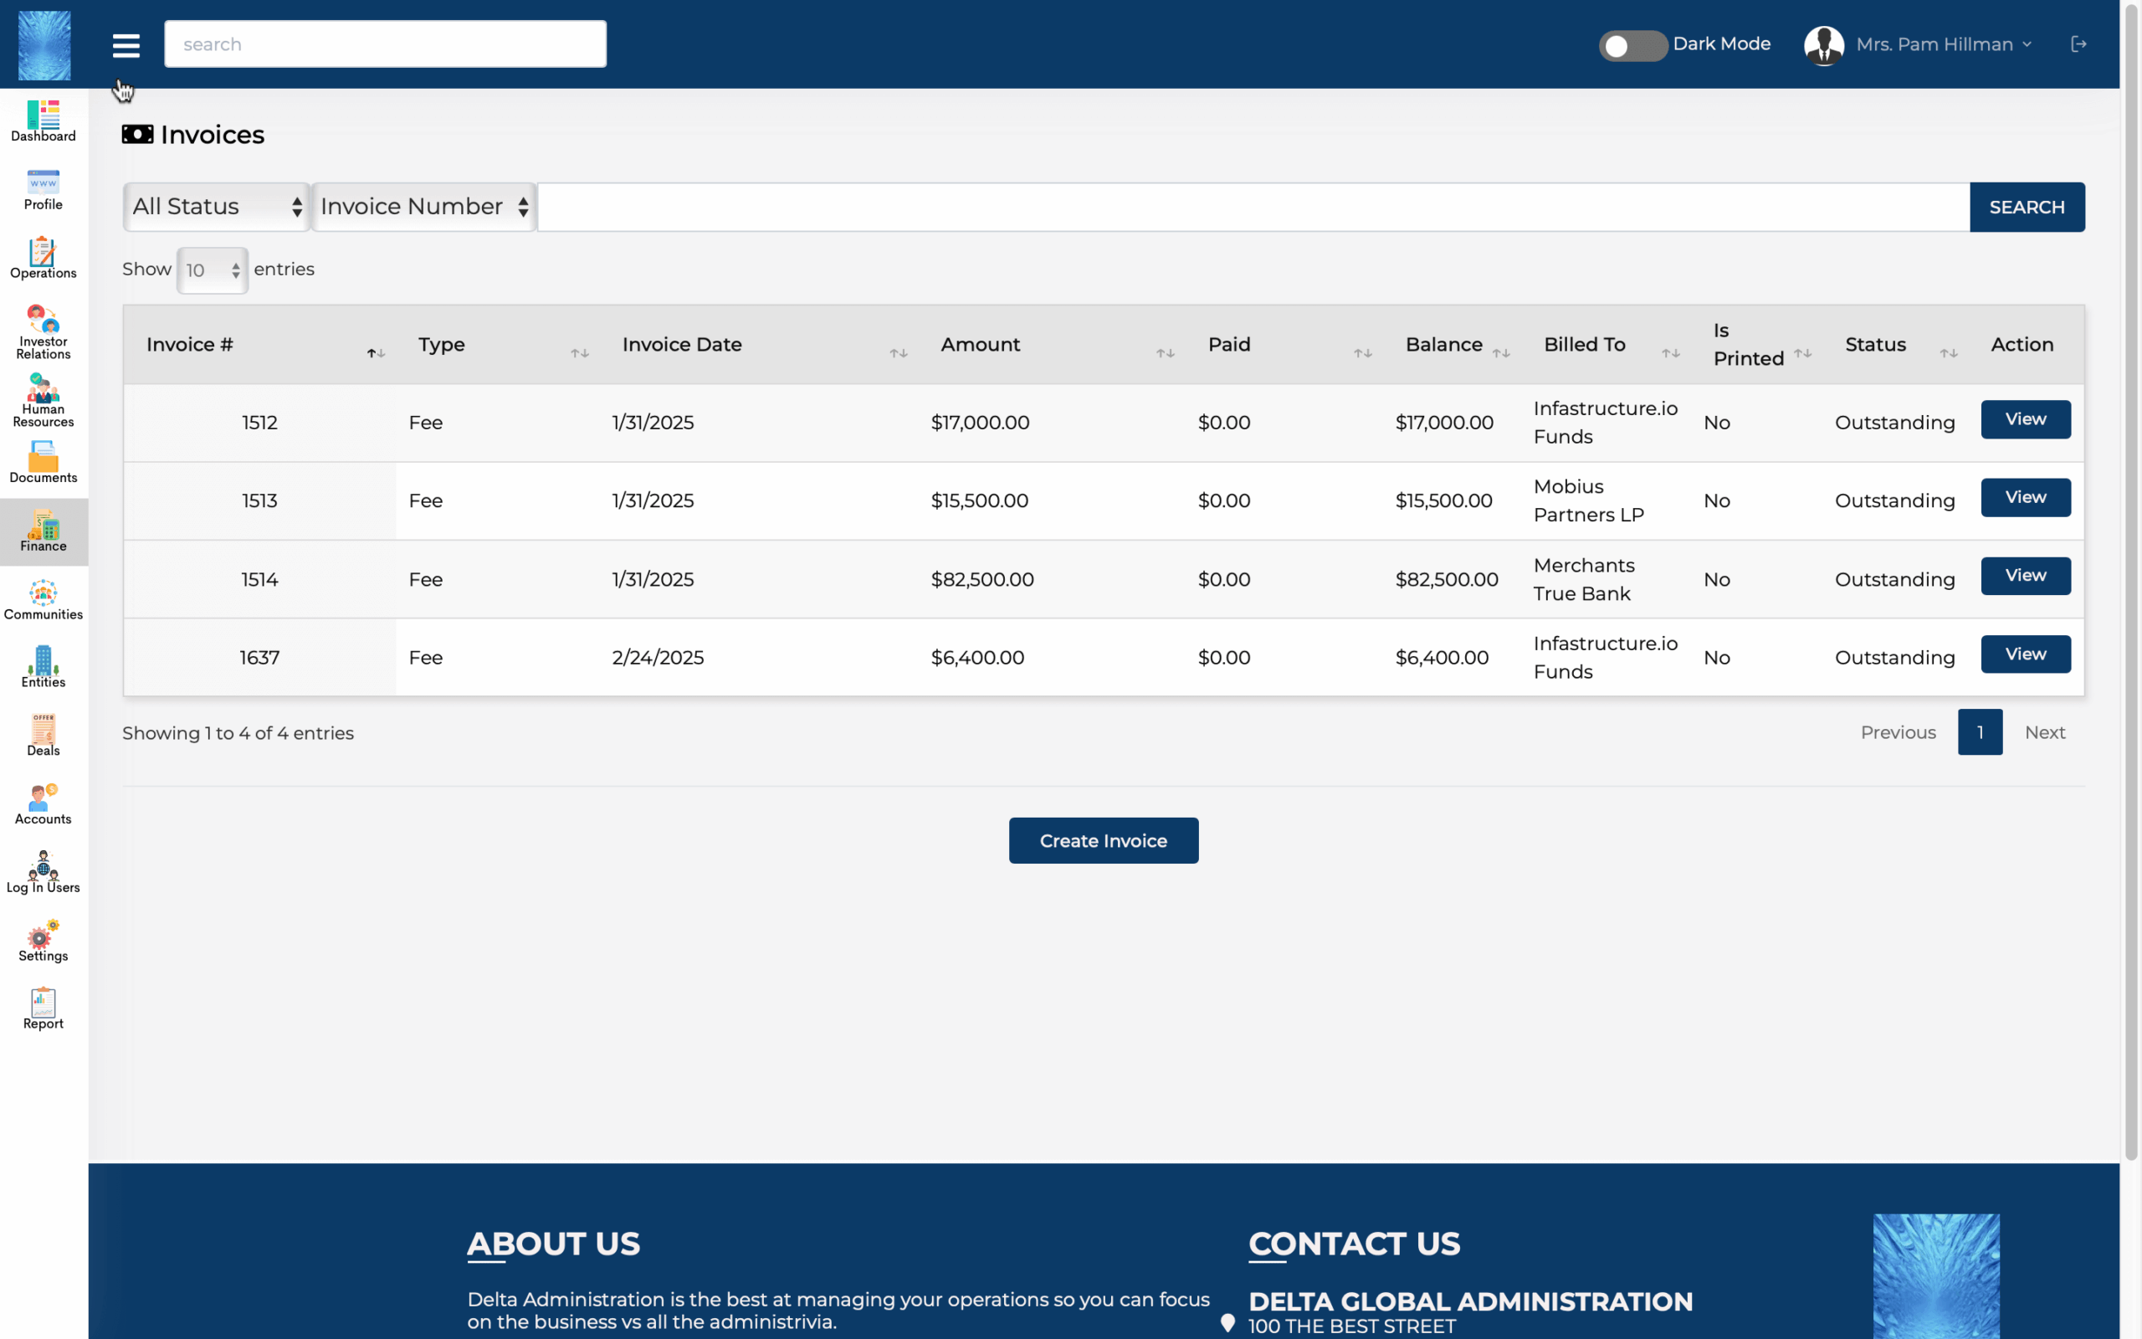2142x1339 pixels.
Task: Click the invoice search text field
Action: (1253, 208)
